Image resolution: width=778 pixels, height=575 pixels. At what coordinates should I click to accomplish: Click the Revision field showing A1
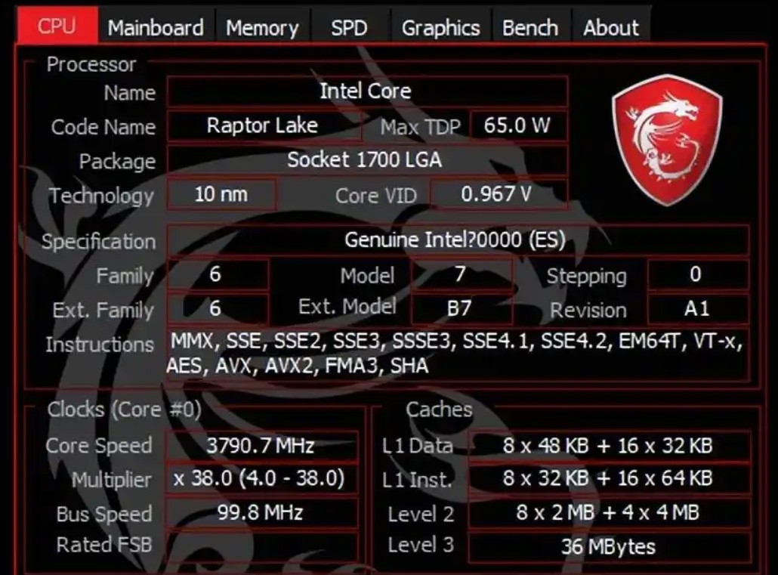tap(698, 309)
